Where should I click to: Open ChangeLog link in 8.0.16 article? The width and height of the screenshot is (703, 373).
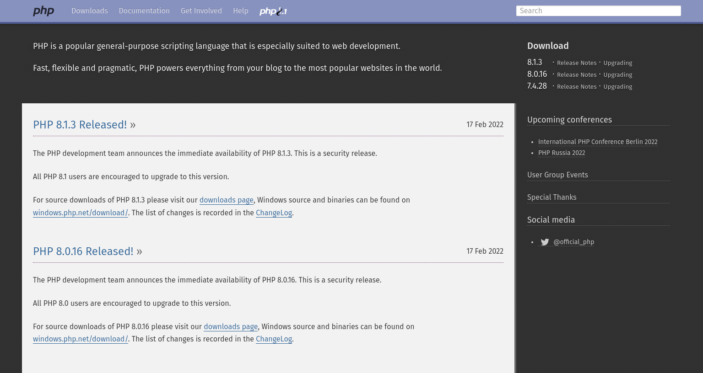click(x=274, y=339)
